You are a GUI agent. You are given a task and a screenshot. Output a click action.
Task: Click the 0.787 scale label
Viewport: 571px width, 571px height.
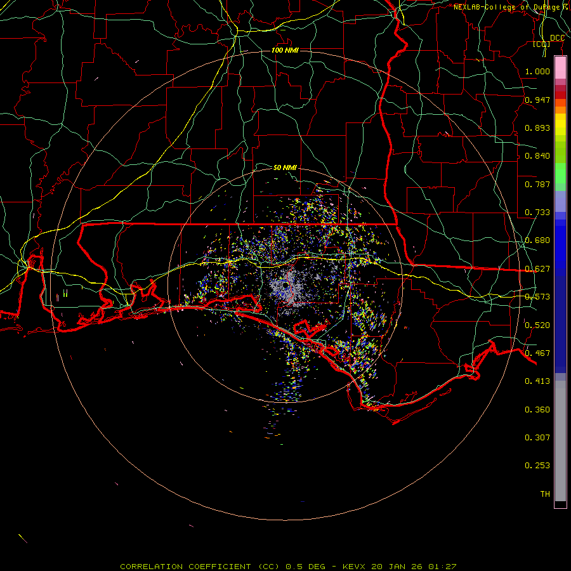point(537,184)
